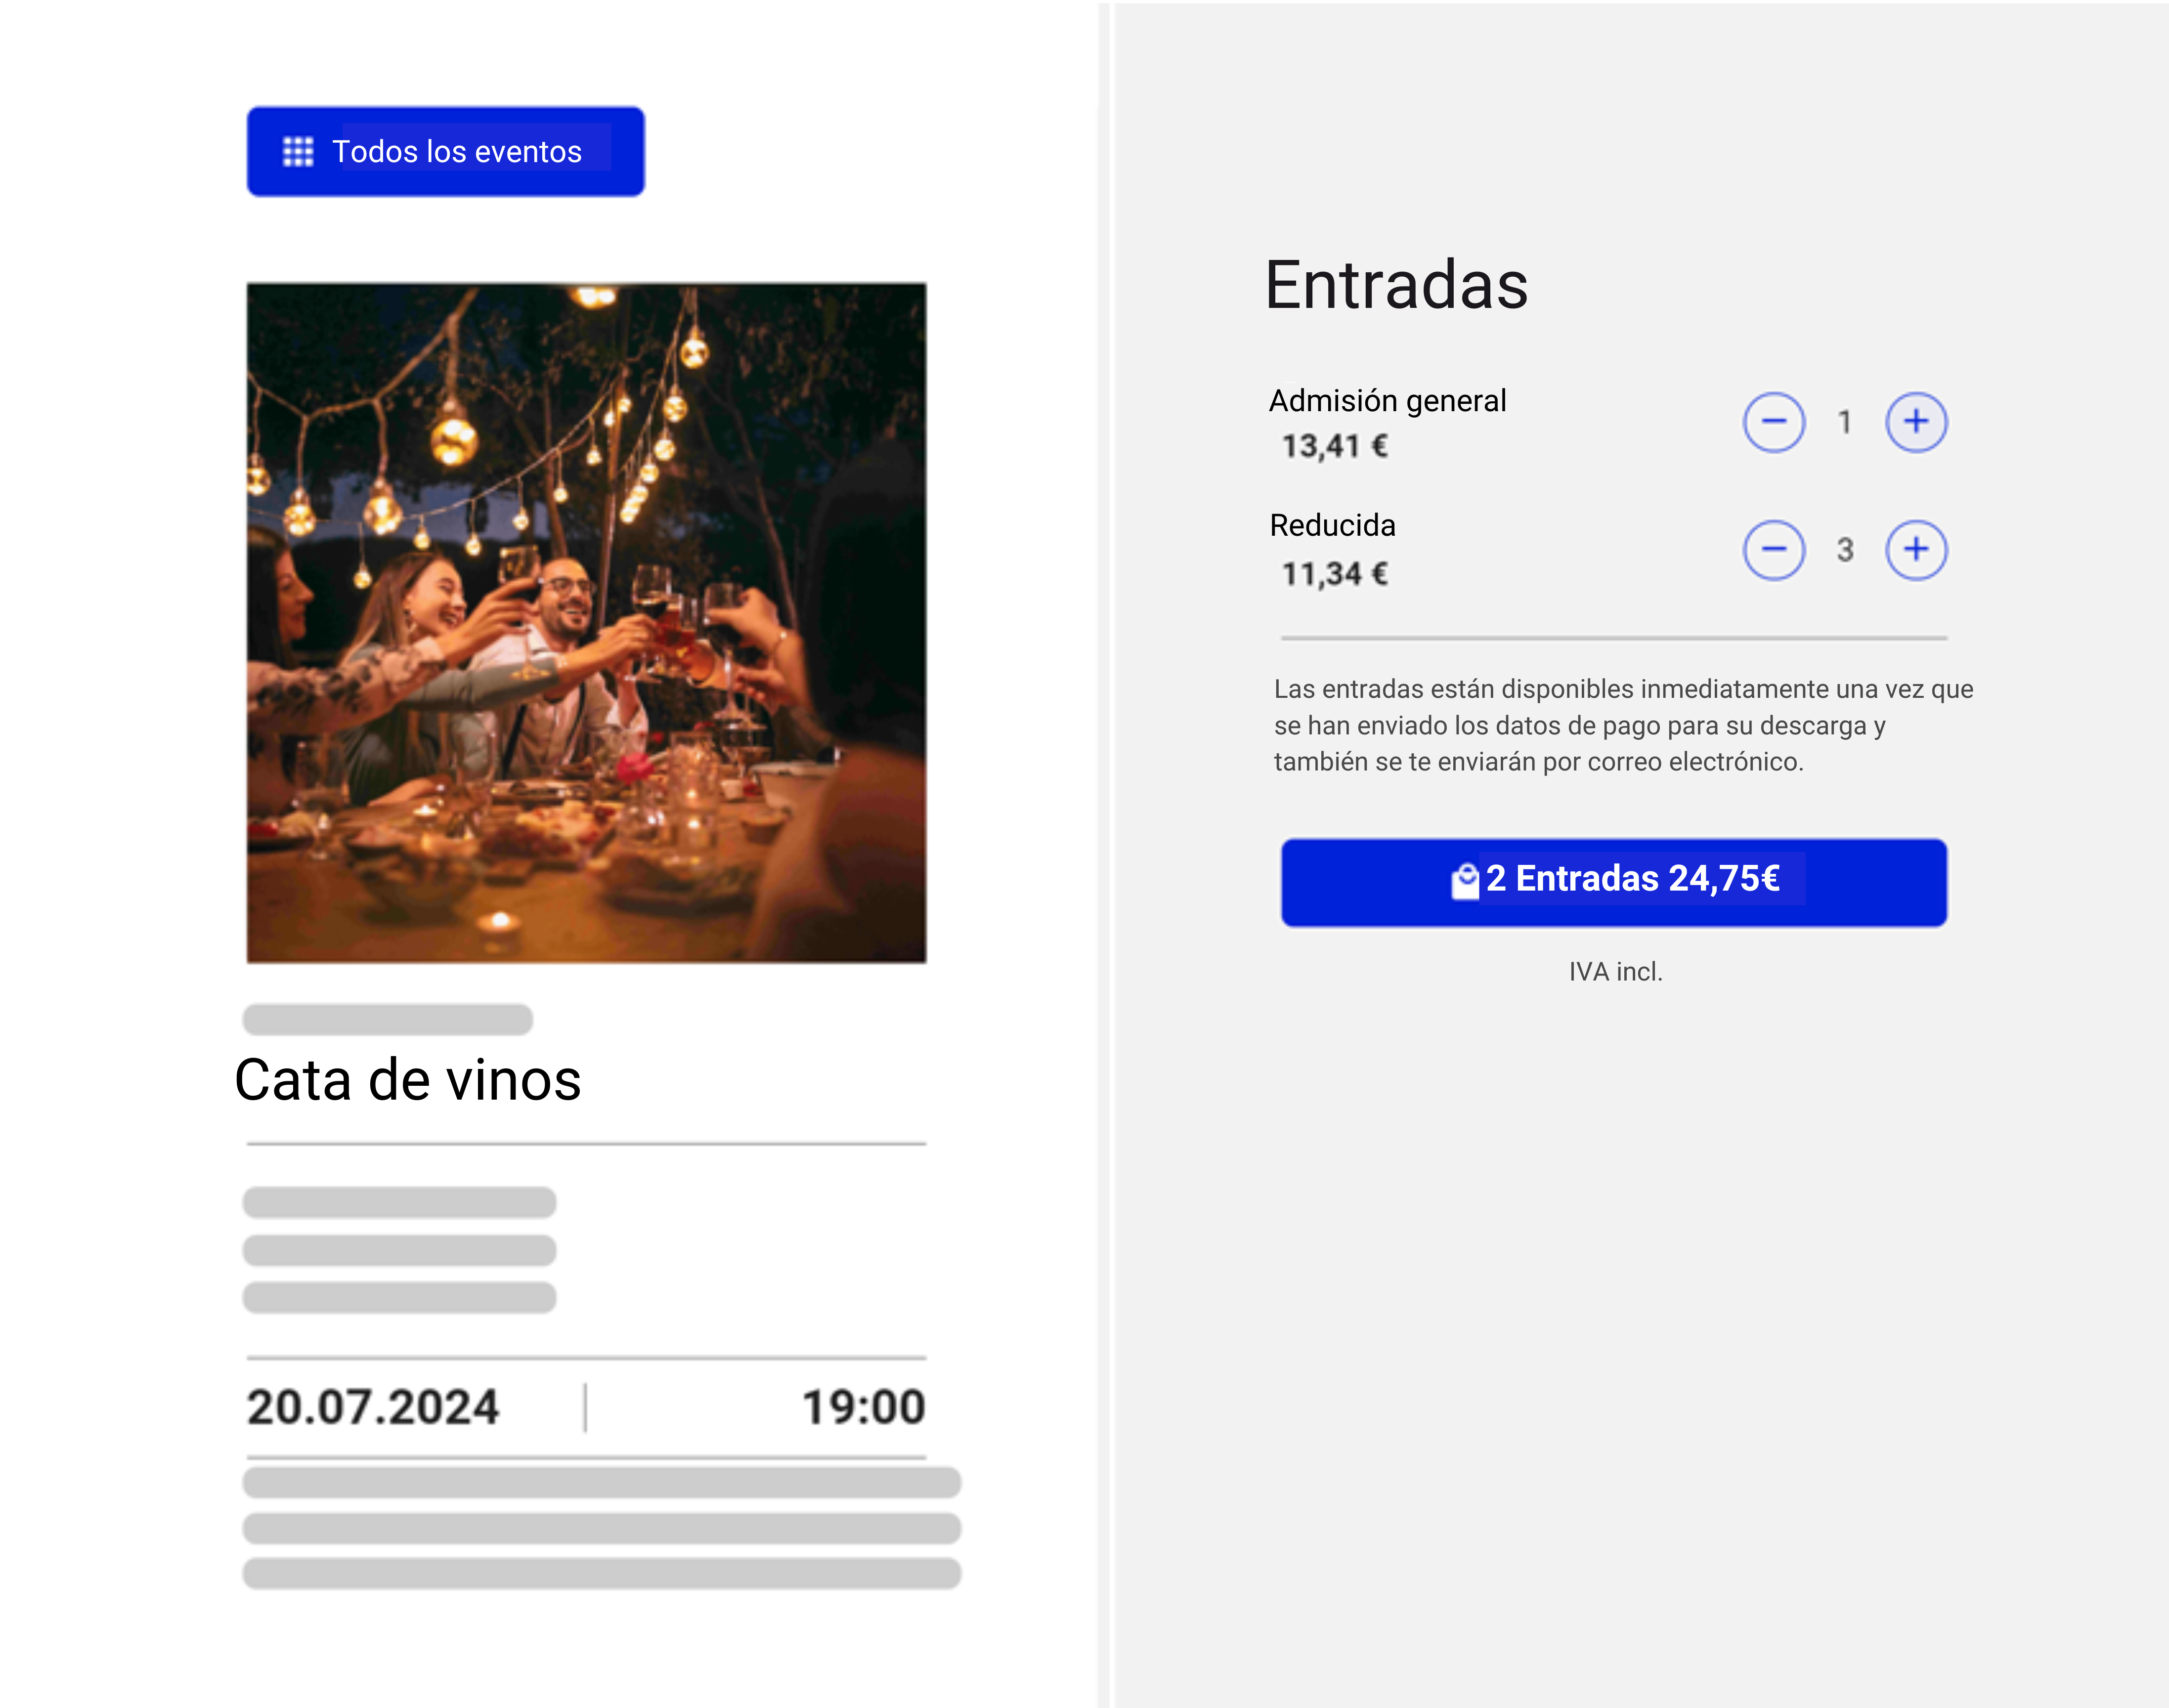Image resolution: width=2169 pixels, height=1708 pixels.
Task: Increase Admisión general ticket quantity
Action: [1915, 422]
